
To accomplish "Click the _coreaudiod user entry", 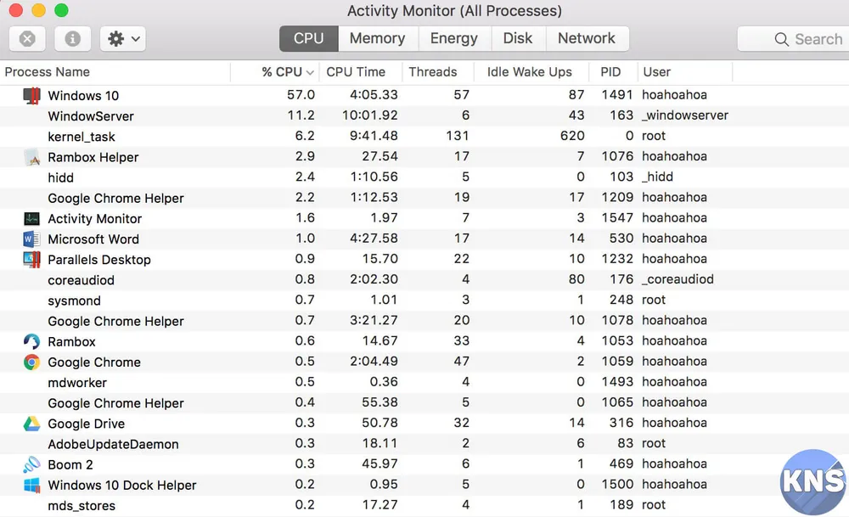I will (x=678, y=279).
